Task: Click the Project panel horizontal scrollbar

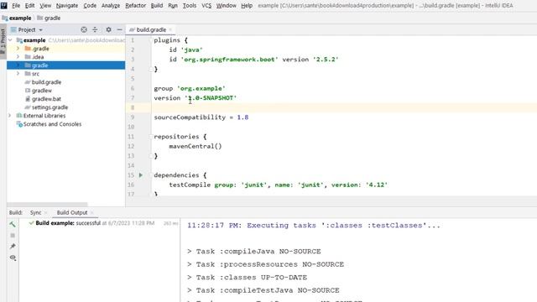Action: pyautogui.click(x=47, y=204)
